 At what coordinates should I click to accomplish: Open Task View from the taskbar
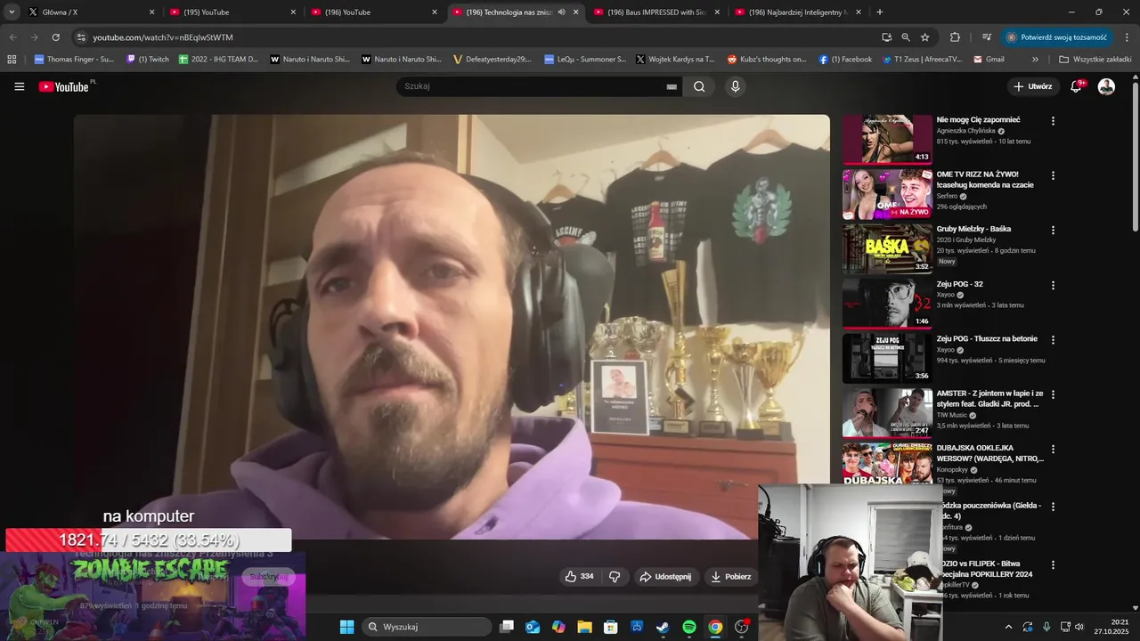pos(507,627)
